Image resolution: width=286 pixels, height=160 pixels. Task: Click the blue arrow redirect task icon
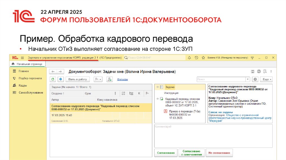click(61, 79)
